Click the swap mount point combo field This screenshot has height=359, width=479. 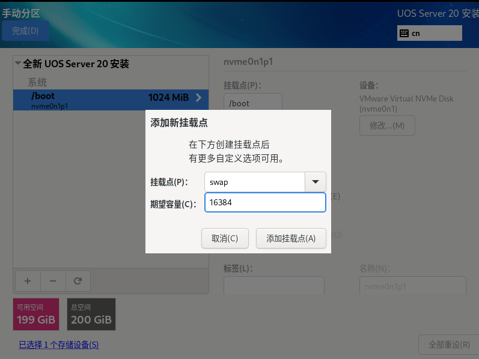(255, 182)
